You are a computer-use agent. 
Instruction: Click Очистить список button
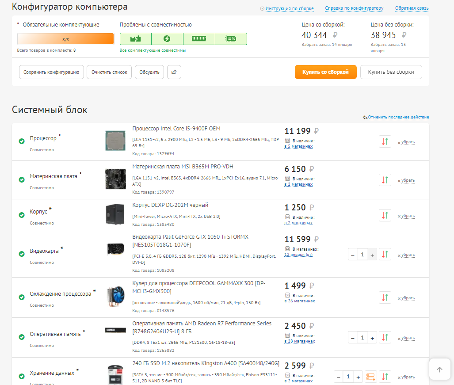pos(109,72)
